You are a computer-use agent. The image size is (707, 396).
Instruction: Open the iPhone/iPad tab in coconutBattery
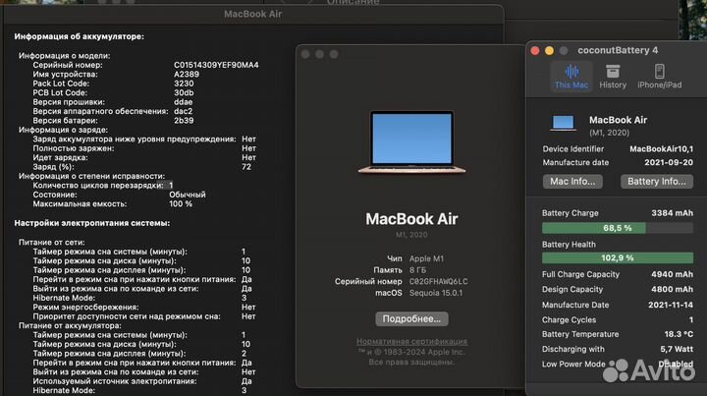tap(659, 77)
